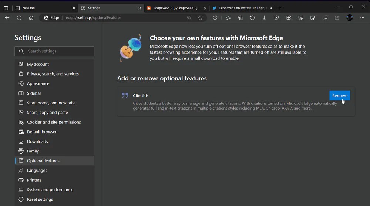This screenshot has height=206, width=370.
Task: Click the Edge logo in address bar
Action: coord(46,18)
